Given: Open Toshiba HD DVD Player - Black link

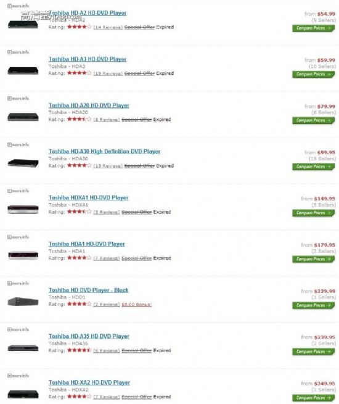Looking at the screenshot, I should [89, 290].
